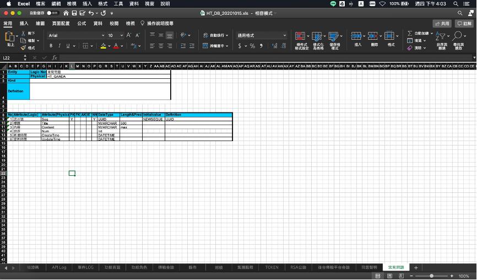Viewport: 477px width, 280px height.
Task: Open the font size 10 dropdown
Action: (x=121, y=36)
